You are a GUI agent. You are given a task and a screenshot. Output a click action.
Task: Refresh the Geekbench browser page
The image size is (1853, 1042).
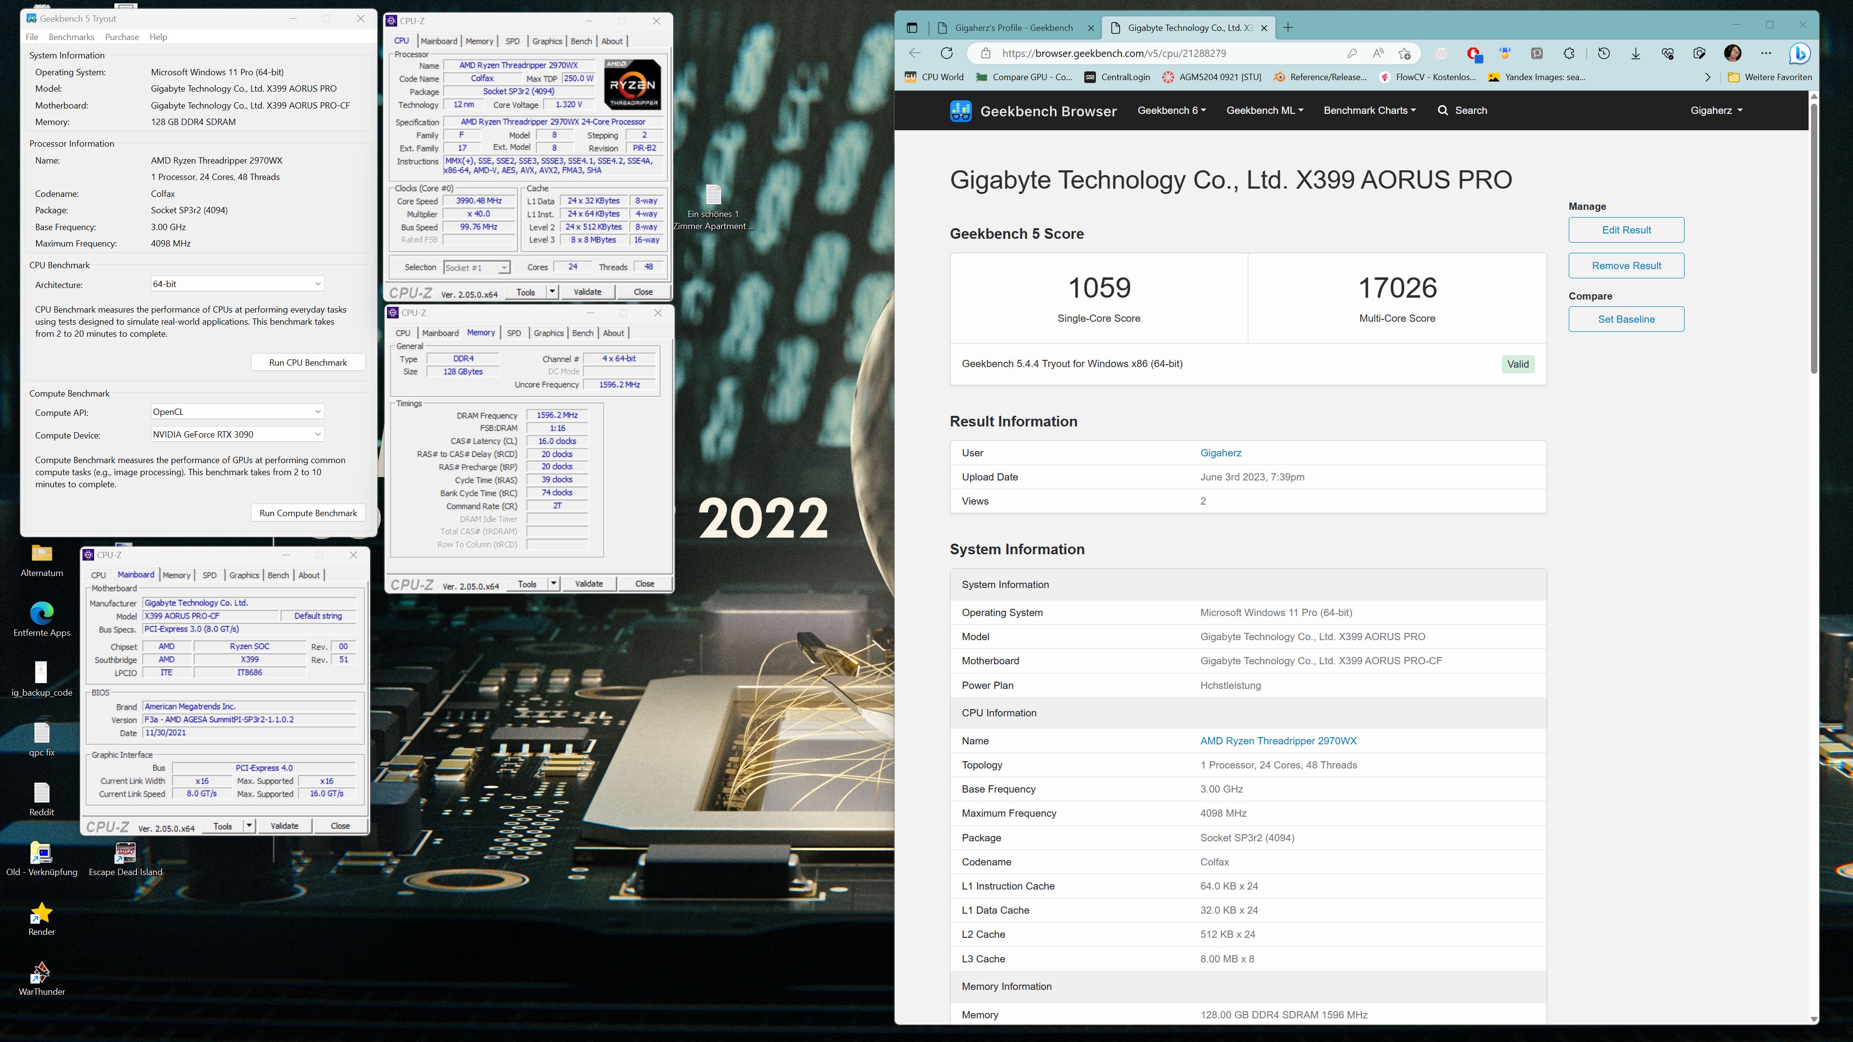(947, 53)
